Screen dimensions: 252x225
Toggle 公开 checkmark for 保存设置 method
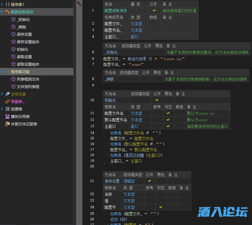(149, 181)
